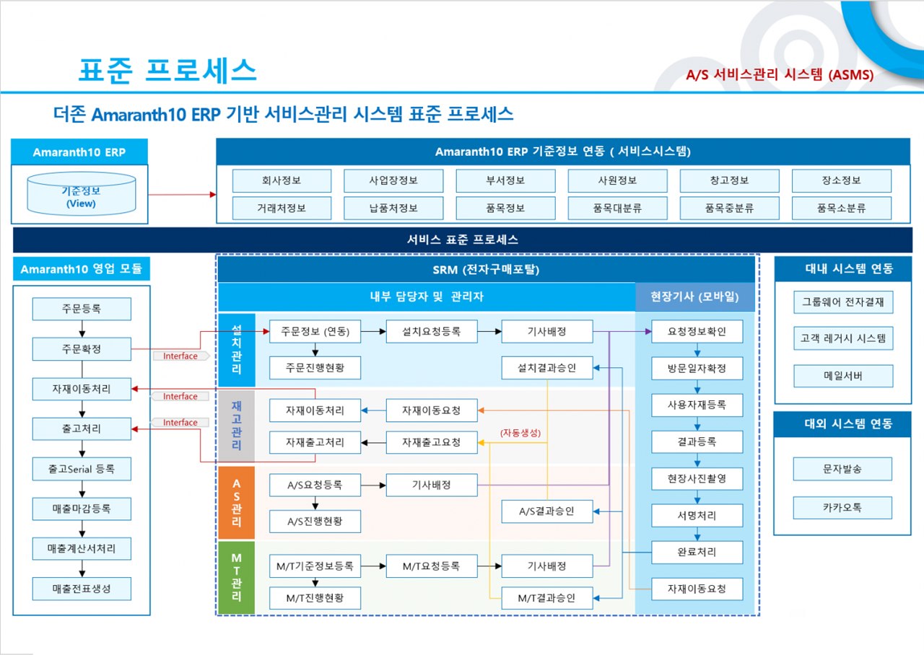The image size is (924, 655).
Task: Click the M/T결과승인 box
Action: [547, 597]
